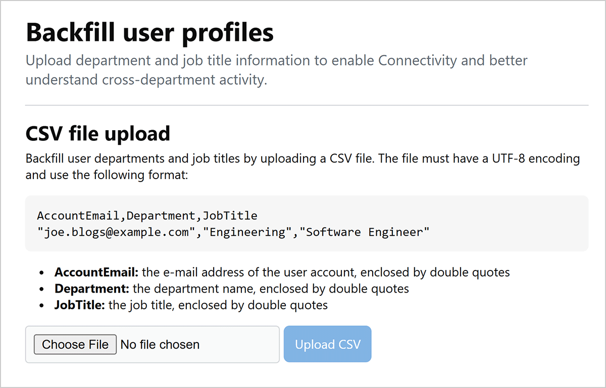This screenshot has height=388, width=606.
Task: Click the horizontal divider under the subtitle
Action: [307, 105]
